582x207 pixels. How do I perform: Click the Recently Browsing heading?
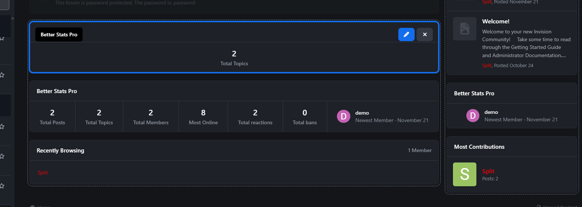(60, 151)
